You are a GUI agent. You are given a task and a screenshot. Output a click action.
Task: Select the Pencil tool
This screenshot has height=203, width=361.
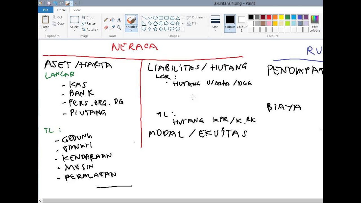(106, 20)
